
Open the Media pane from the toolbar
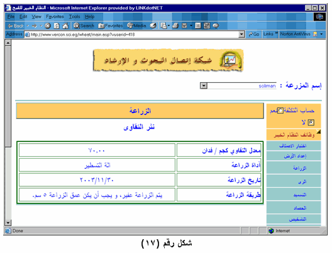pos(136,26)
